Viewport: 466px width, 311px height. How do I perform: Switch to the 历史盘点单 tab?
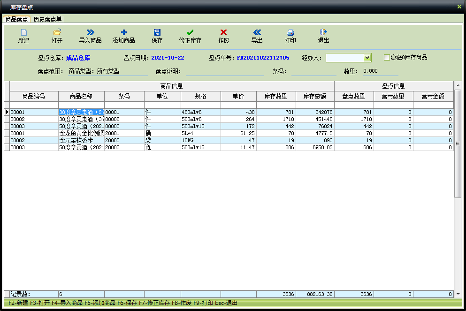[x=47, y=19]
